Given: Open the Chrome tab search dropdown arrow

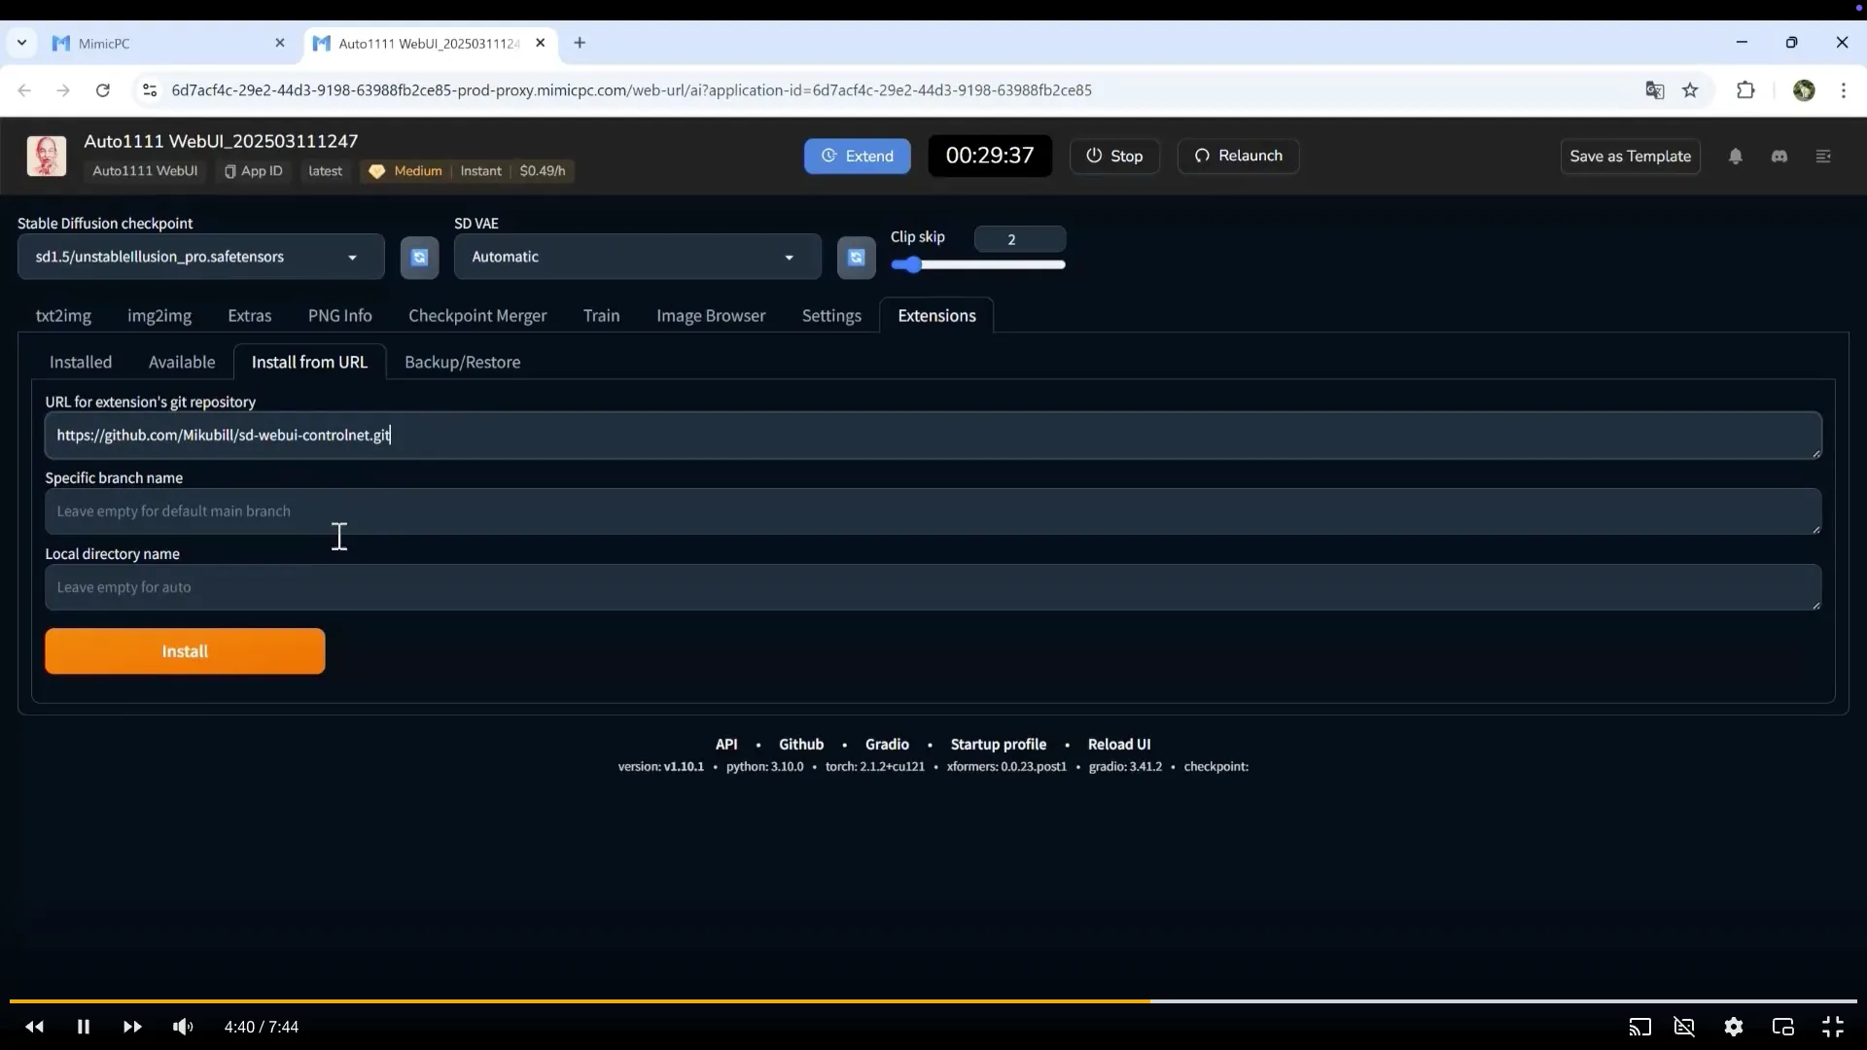Looking at the screenshot, I should click(x=21, y=43).
